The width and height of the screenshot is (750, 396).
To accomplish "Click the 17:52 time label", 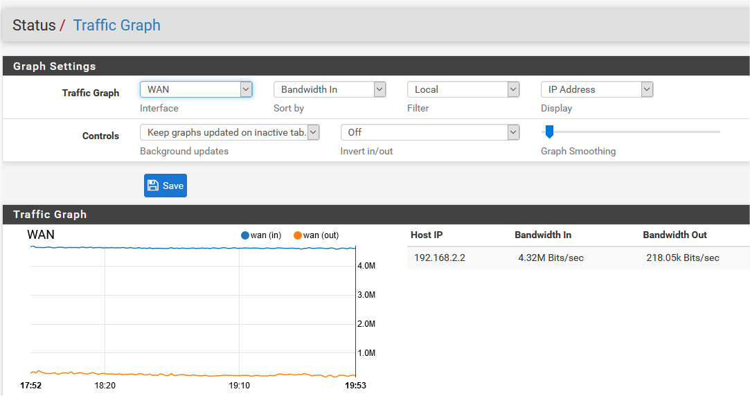I will (x=30, y=386).
